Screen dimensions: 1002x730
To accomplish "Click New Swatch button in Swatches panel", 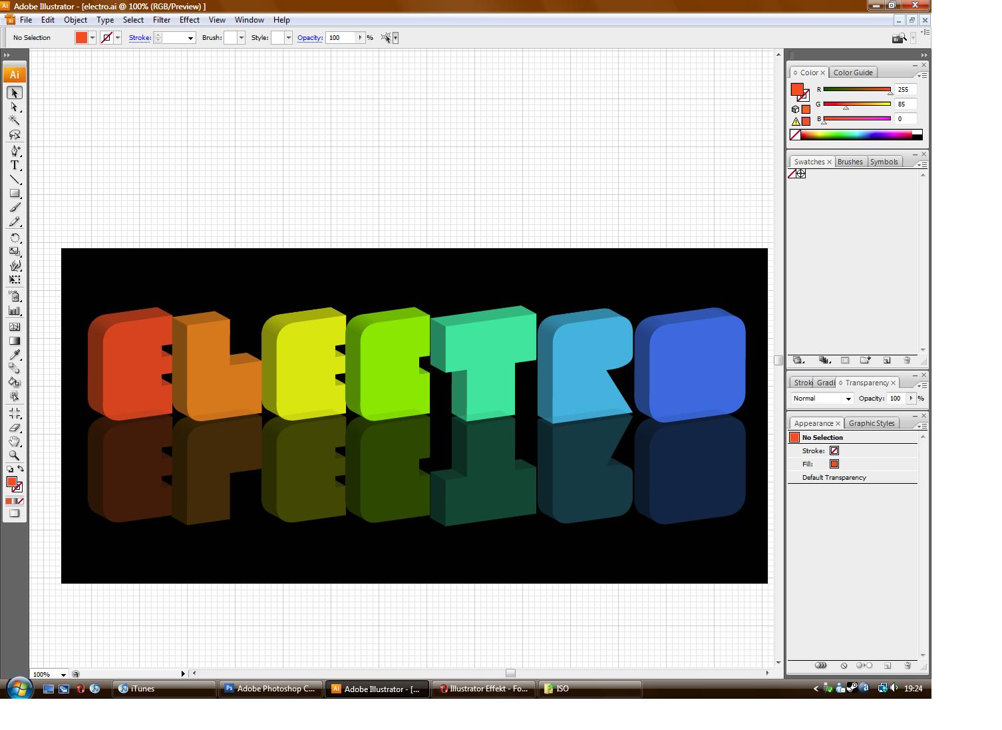I will coord(886,360).
